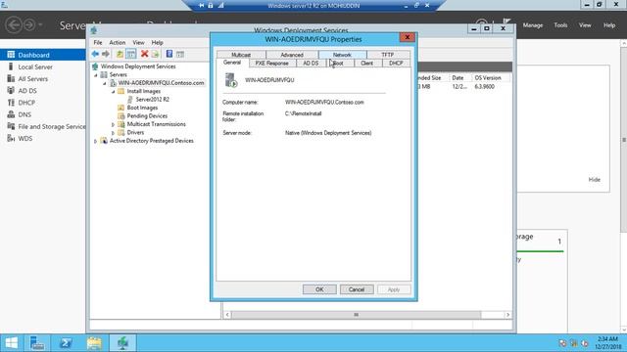Select WIN-AOEDRJMVFQU.Contoso.com server node
627x352 pixels.
pyautogui.click(x=161, y=83)
